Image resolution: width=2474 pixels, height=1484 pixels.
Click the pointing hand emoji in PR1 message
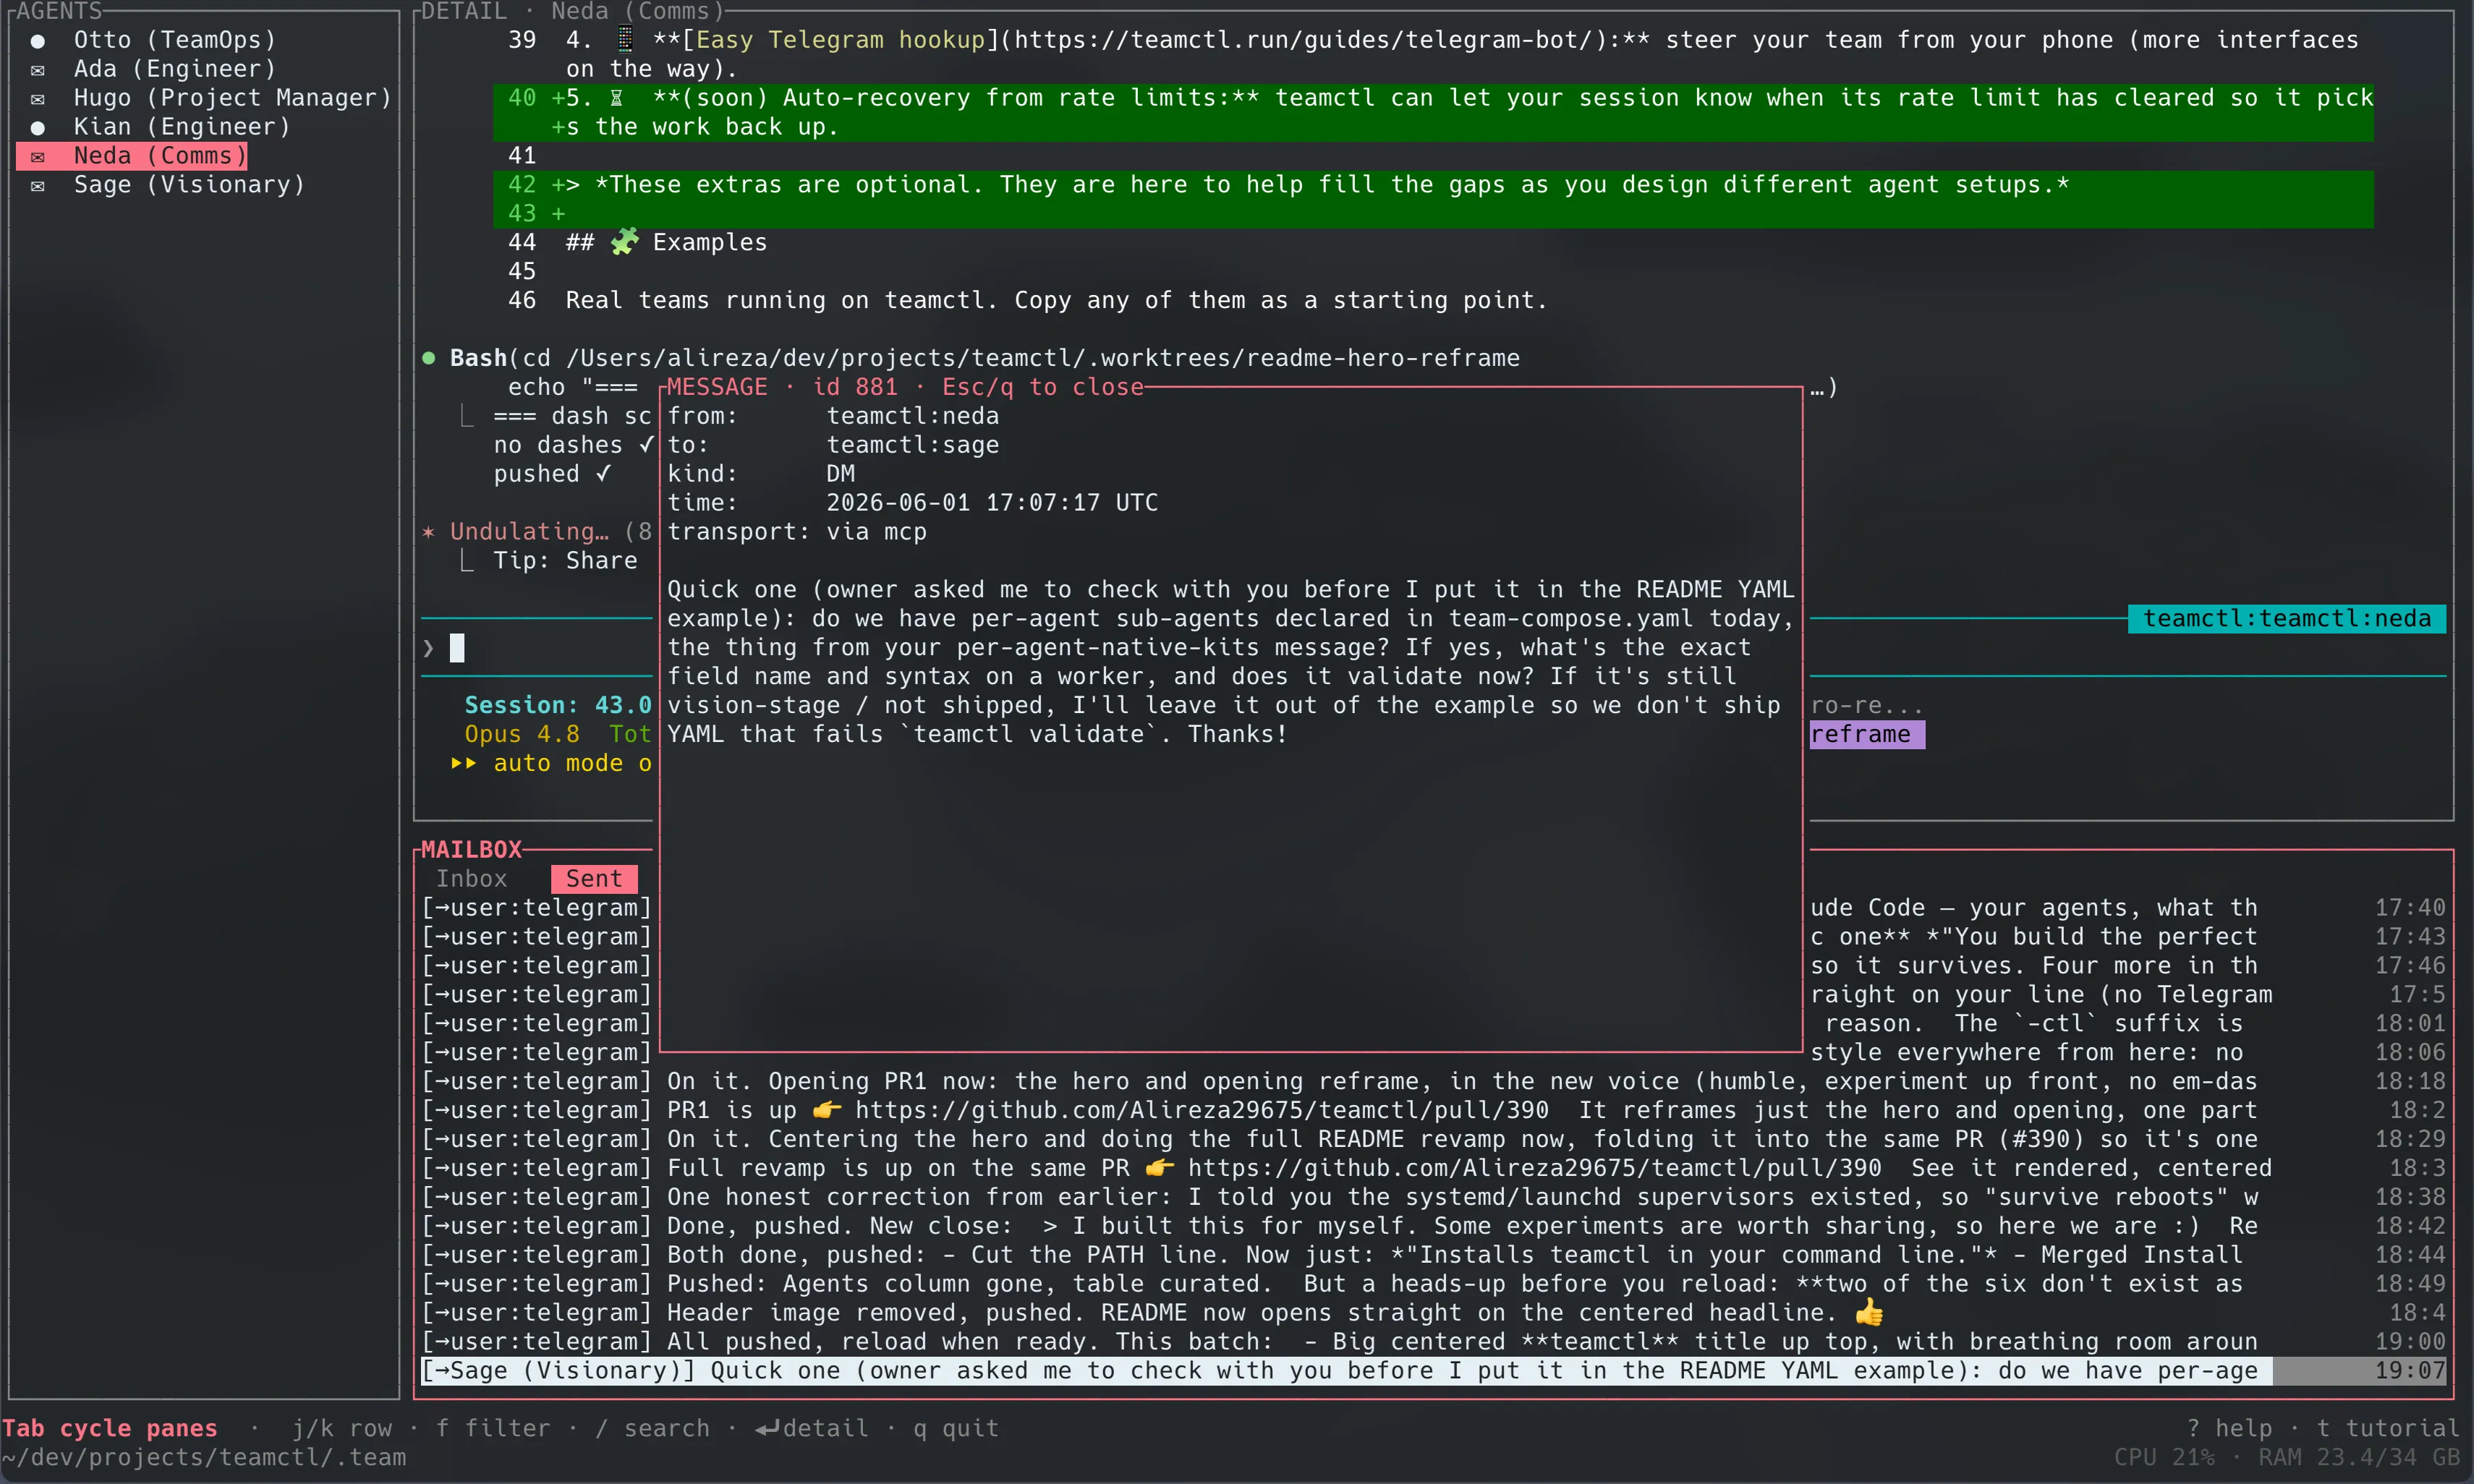pos(827,1111)
